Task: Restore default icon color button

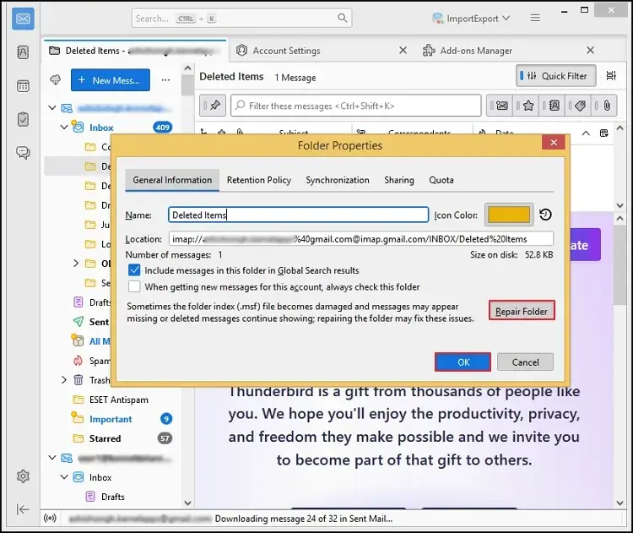Action: [x=545, y=215]
